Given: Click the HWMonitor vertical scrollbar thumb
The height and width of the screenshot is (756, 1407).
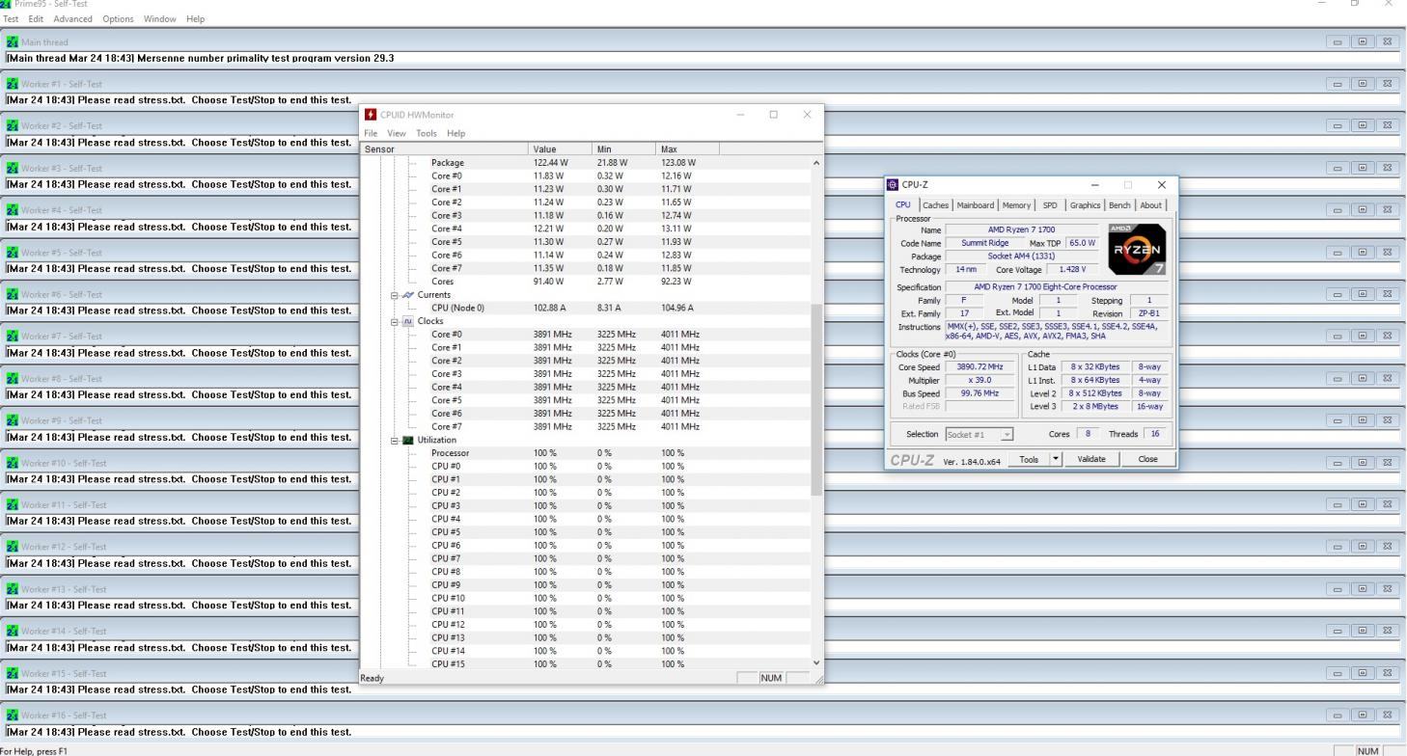Looking at the screenshot, I should click(816, 399).
